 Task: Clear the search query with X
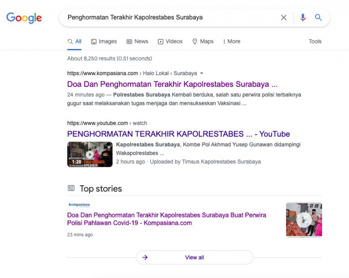(x=284, y=18)
